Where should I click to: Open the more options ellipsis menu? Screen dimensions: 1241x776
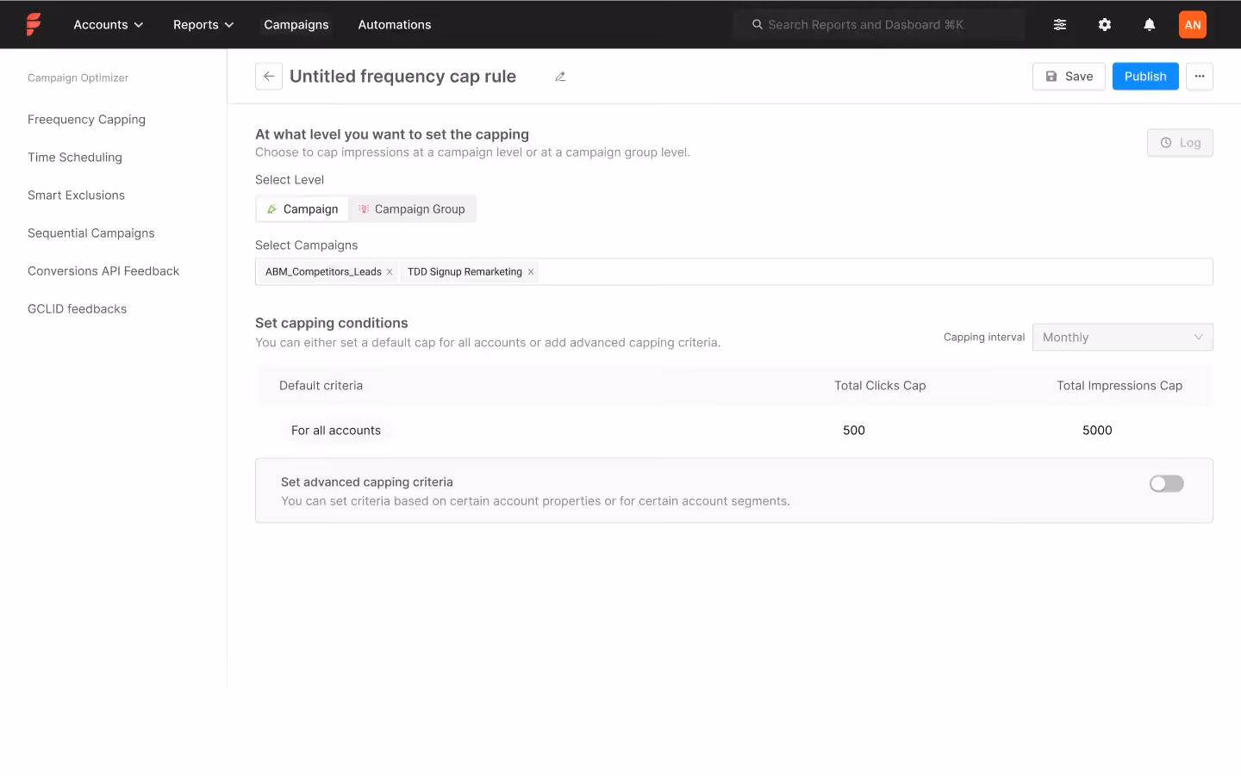tap(1200, 76)
